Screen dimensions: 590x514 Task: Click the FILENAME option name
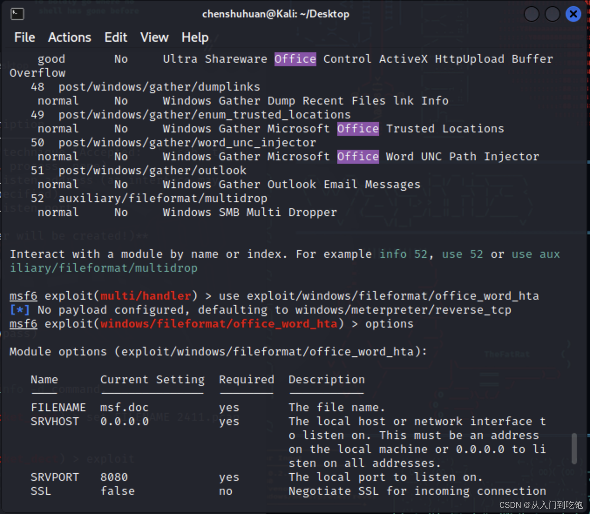[58, 407]
